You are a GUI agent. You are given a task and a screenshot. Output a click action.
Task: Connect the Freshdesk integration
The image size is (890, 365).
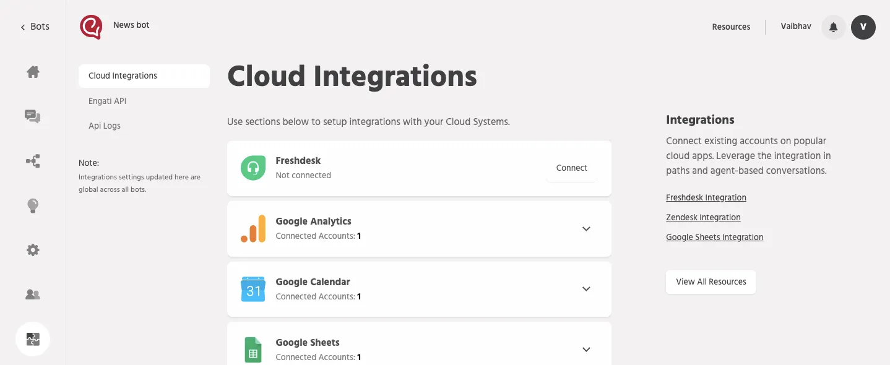[572, 168]
